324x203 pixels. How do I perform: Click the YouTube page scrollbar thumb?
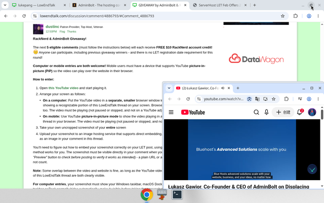click(x=322, y=115)
